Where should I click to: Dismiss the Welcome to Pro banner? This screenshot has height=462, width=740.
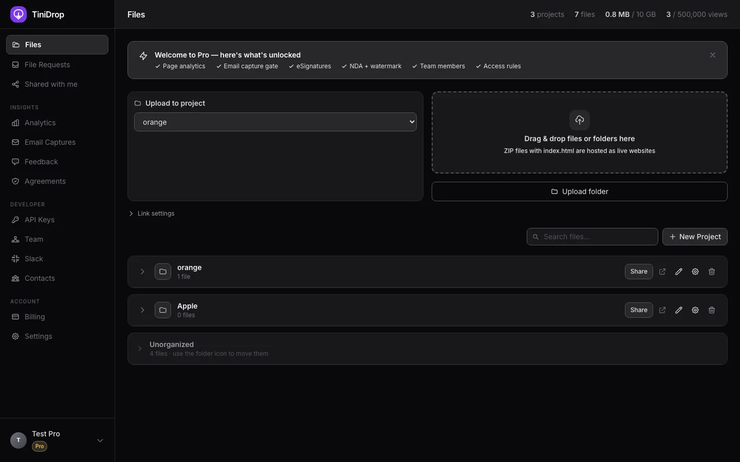pos(713,55)
